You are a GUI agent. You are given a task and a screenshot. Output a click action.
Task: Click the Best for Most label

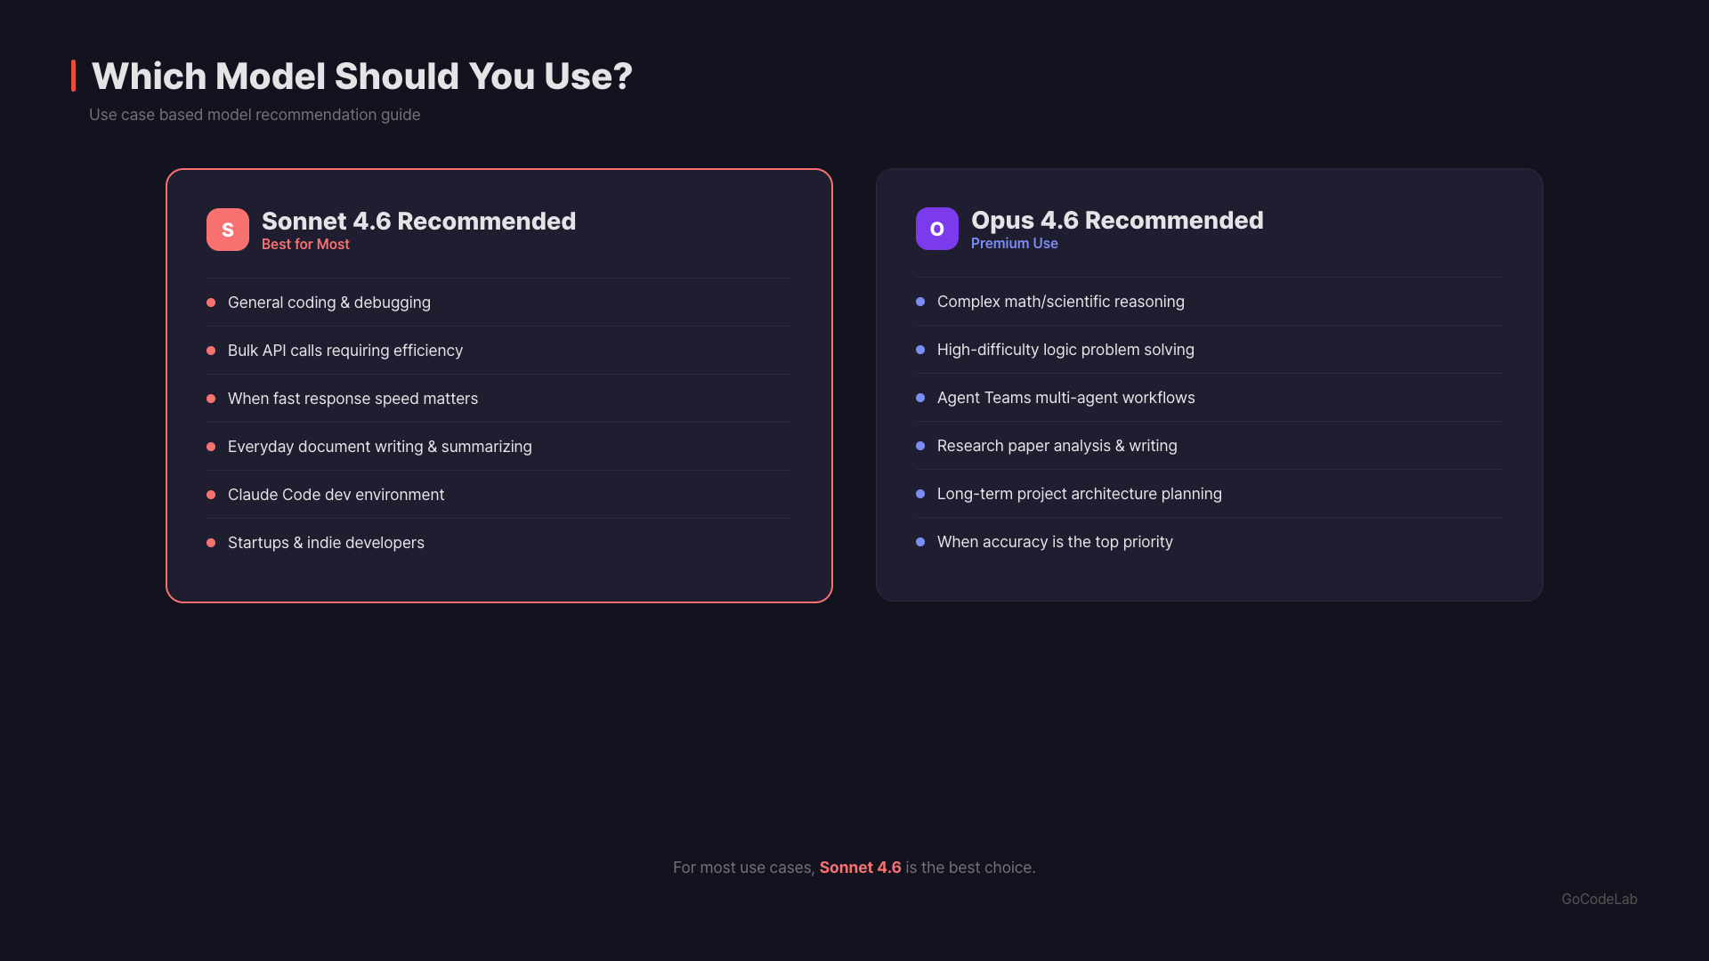(x=305, y=244)
